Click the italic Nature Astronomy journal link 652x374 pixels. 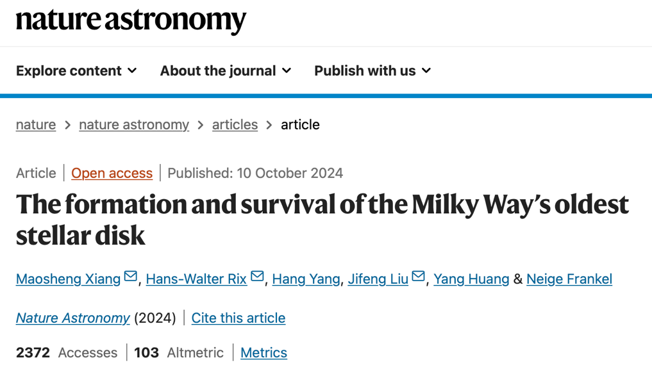(73, 318)
